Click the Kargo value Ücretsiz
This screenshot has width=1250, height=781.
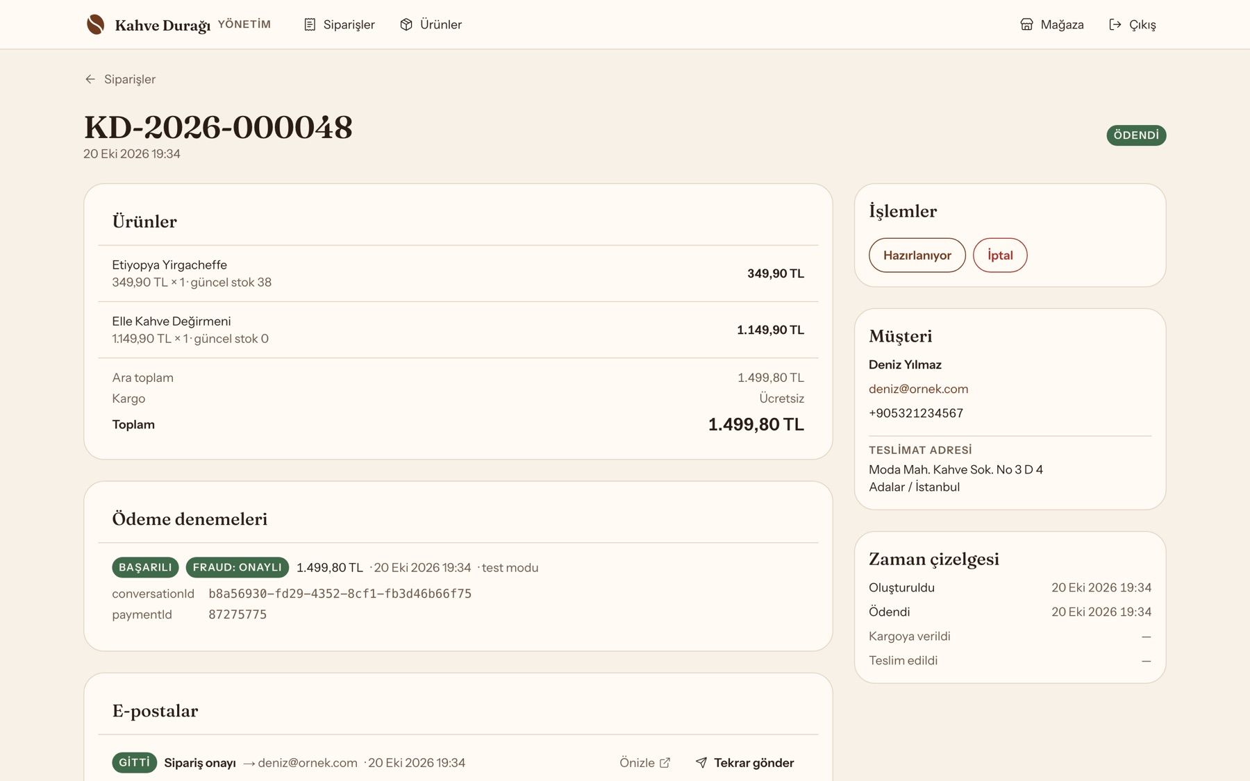coord(781,398)
